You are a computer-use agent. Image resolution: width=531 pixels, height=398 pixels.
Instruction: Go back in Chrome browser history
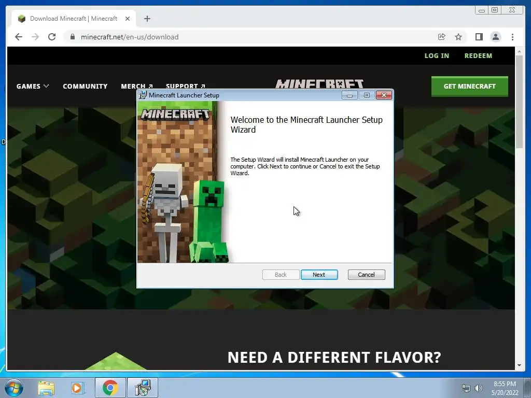(19, 37)
